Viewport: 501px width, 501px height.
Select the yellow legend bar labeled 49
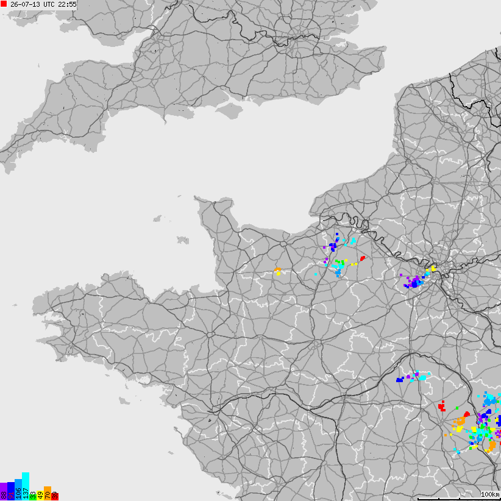(x=40, y=496)
